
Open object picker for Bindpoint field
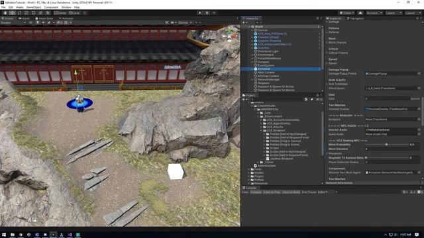pyautogui.click(x=419, y=119)
